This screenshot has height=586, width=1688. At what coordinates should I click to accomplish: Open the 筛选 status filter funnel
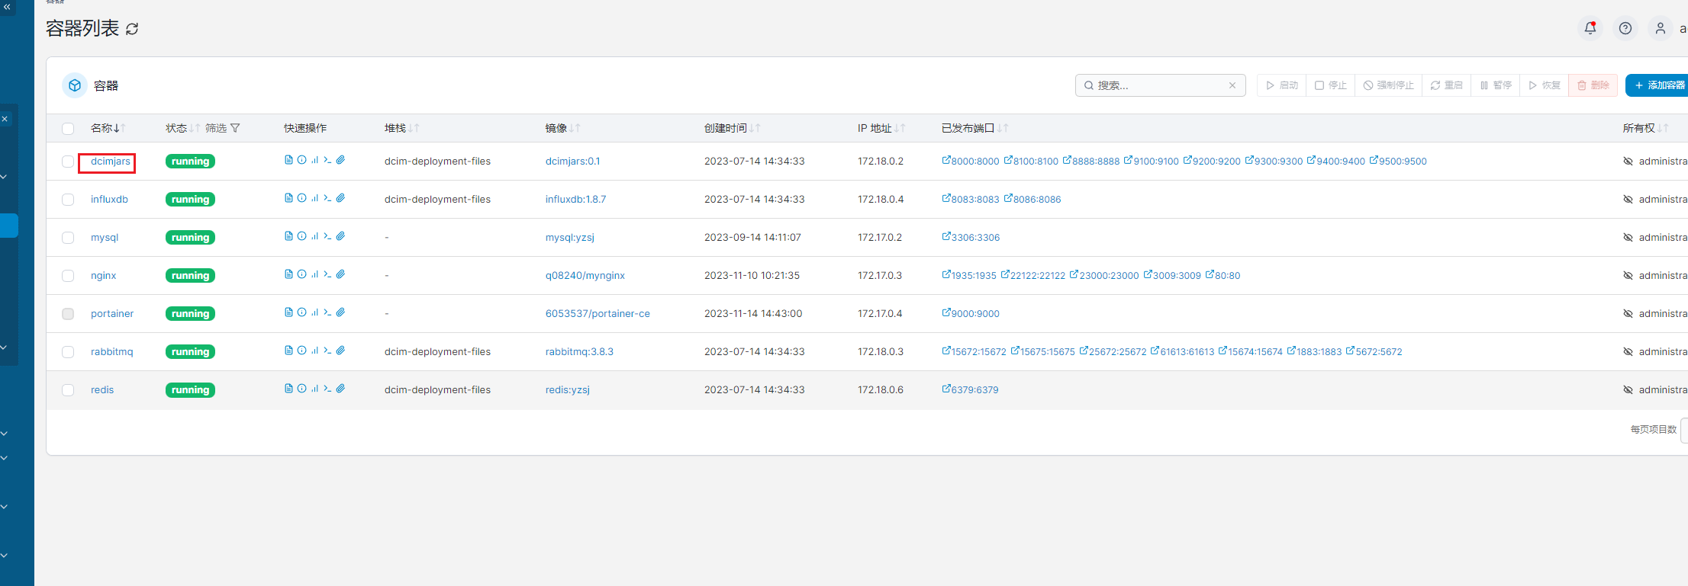pyautogui.click(x=223, y=128)
